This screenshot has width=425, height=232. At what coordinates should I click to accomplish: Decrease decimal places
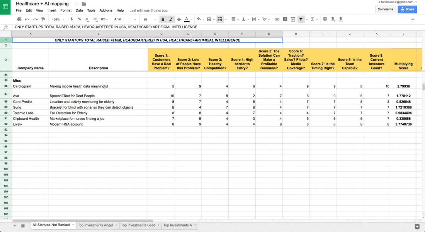point(87,19)
